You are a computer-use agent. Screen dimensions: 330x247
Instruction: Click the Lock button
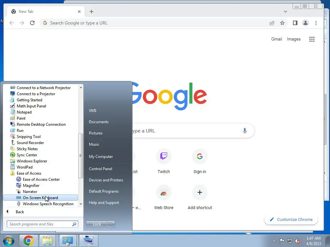[x=97, y=224]
